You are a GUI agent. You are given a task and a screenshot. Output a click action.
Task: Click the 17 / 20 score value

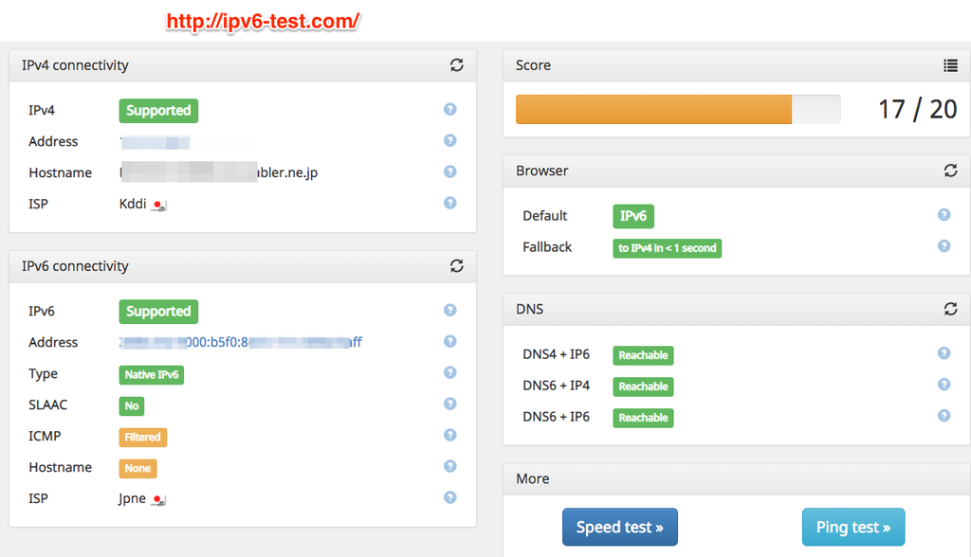tap(918, 110)
